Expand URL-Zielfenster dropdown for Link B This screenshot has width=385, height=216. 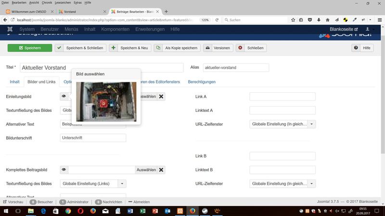tap(312, 183)
